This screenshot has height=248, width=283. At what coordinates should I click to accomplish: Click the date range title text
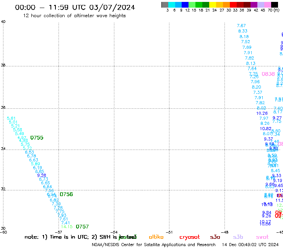pyautogui.click(x=75, y=7)
